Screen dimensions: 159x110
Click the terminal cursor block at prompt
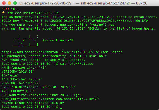pyautogui.click(x=61, y=107)
